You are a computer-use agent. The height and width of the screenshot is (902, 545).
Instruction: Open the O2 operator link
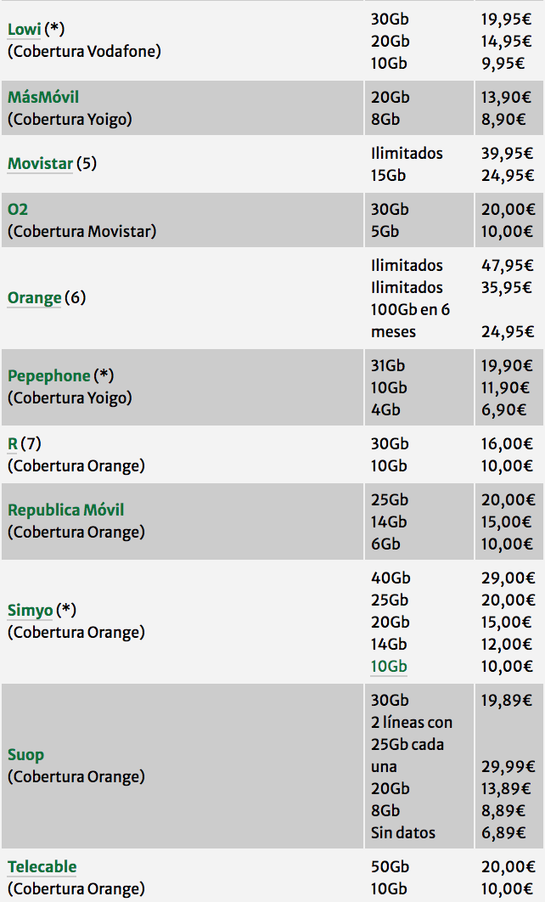18,209
